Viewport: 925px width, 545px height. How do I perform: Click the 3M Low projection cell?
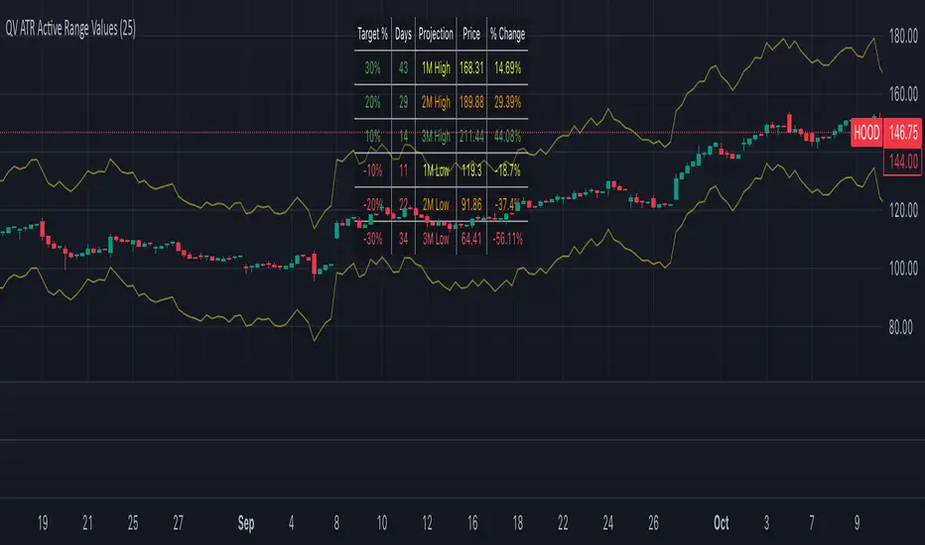436,239
